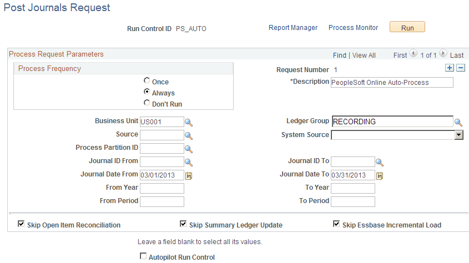
Task: Focus Journal ID To field
Action: [352, 161]
